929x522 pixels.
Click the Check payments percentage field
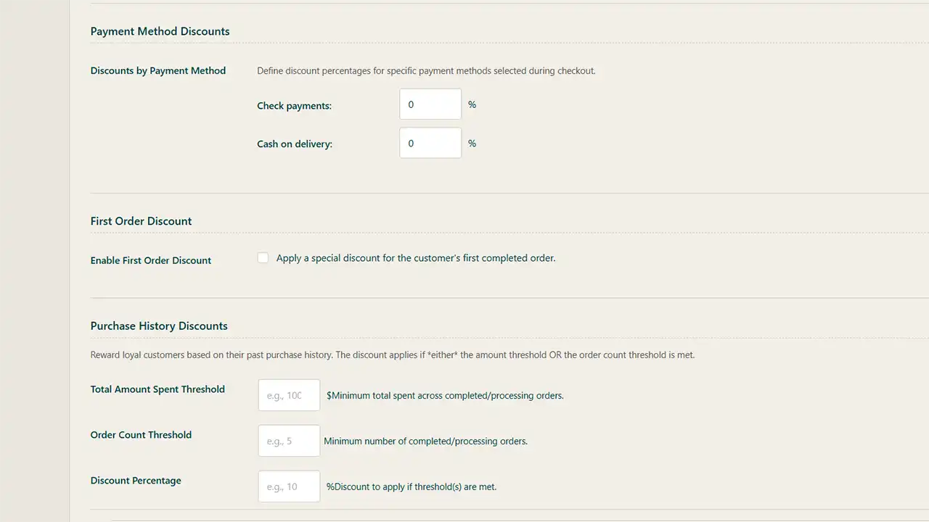tap(430, 104)
